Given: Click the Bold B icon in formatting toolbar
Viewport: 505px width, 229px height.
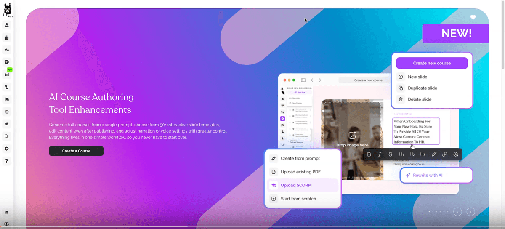Looking at the screenshot, I should point(369,154).
